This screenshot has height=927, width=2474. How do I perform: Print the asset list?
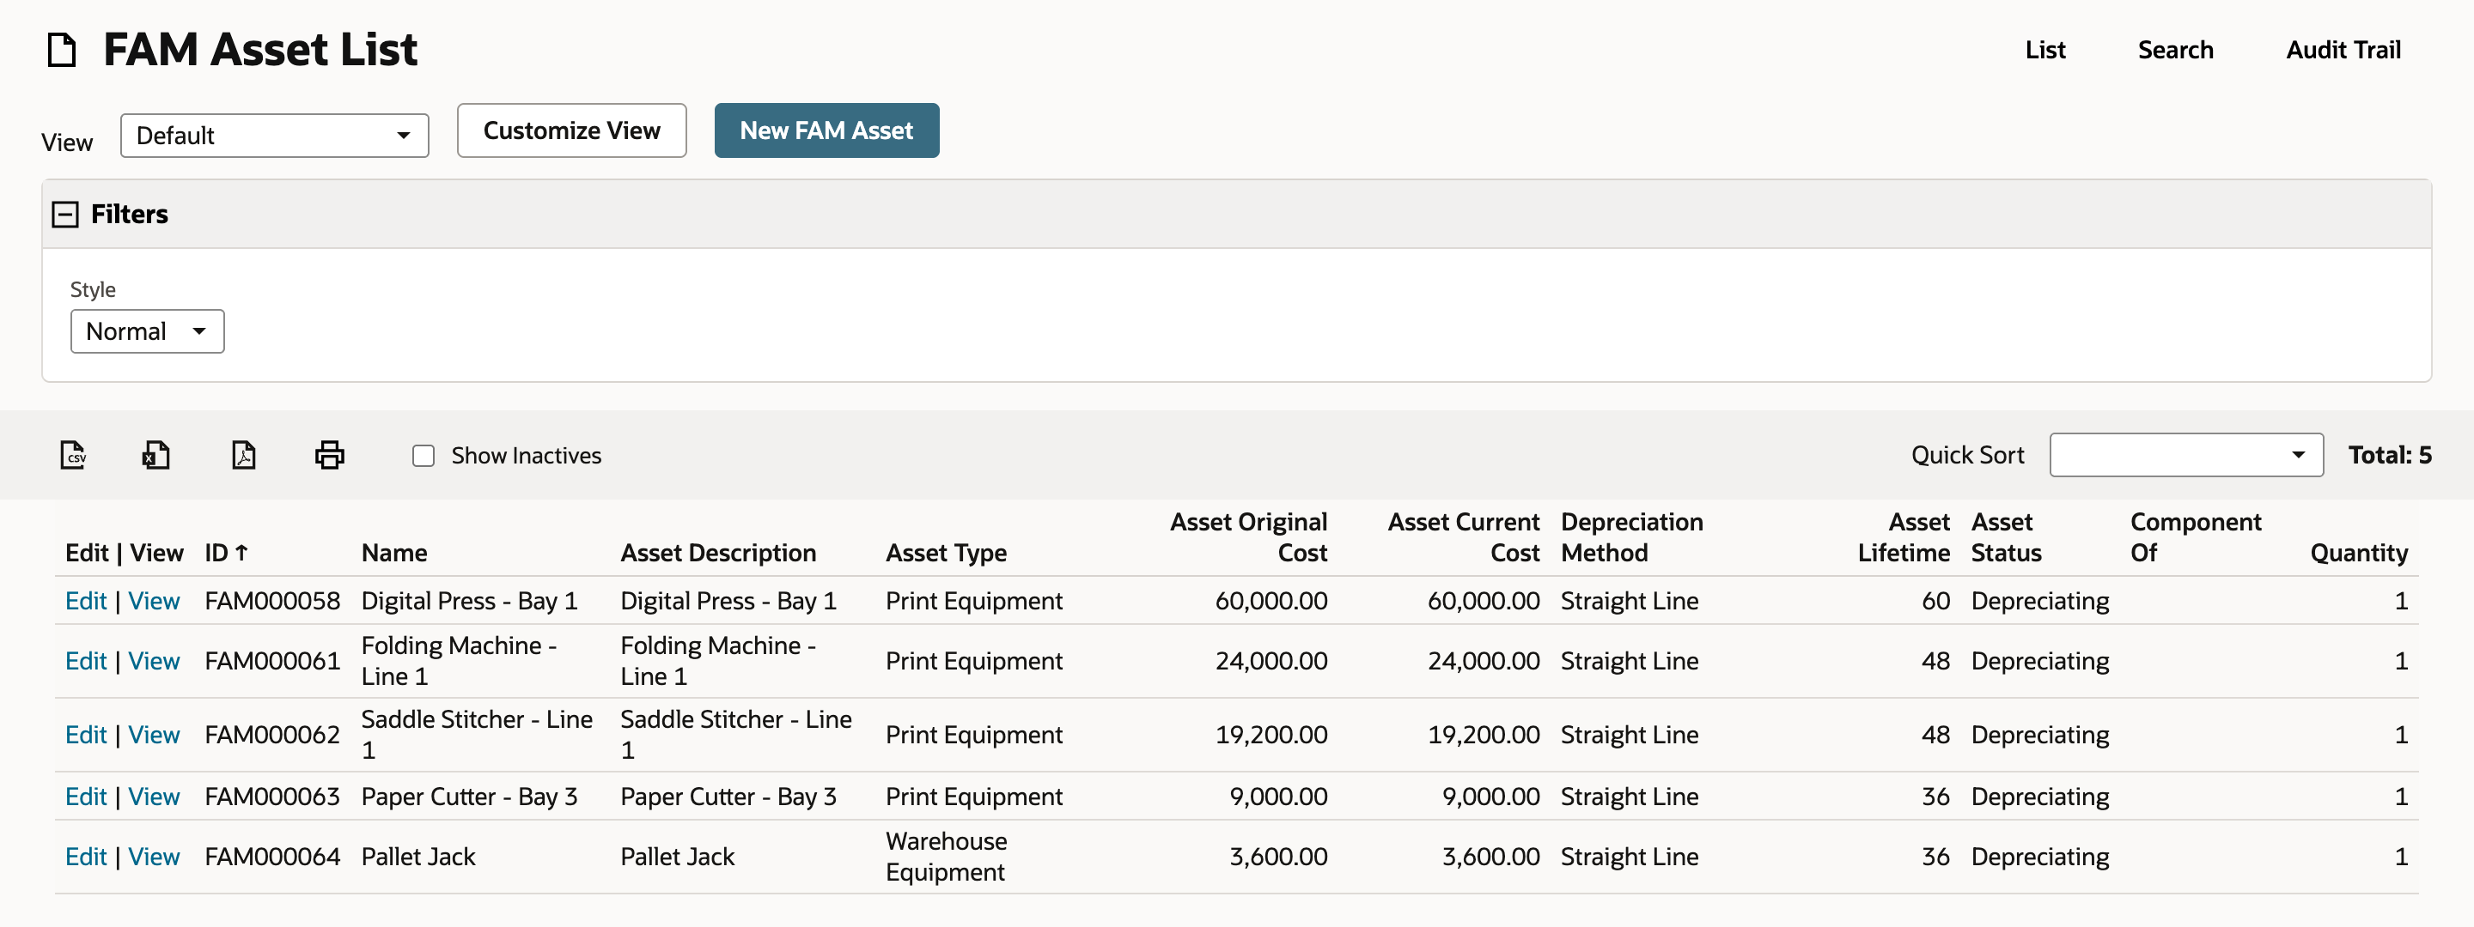point(329,455)
